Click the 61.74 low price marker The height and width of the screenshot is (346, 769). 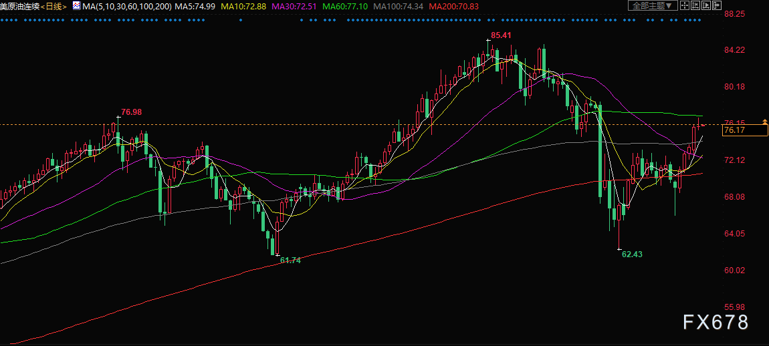(x=290, y=261)
